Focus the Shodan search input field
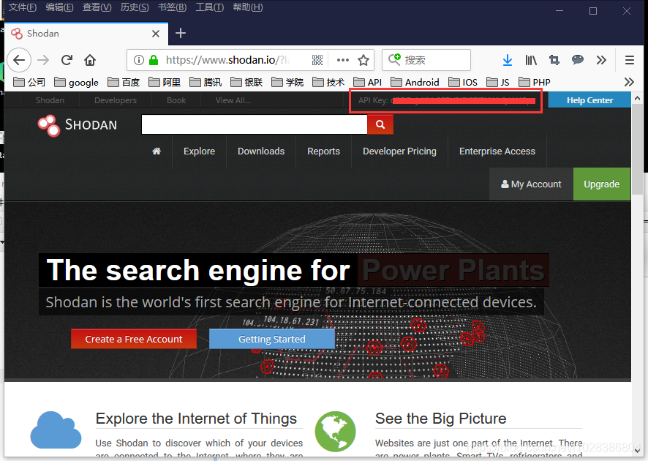Image resolution: width=648 pixels, height=461 pixels. click(255, 124)
